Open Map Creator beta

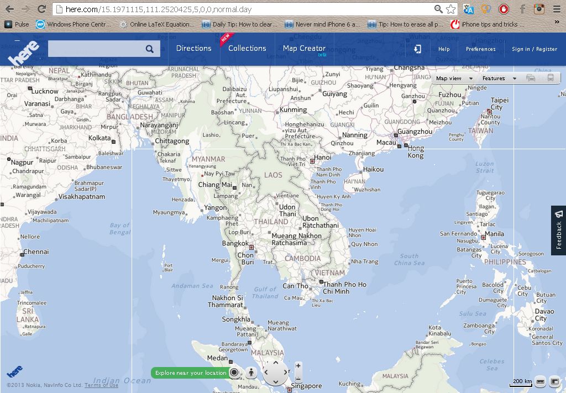(305, 48)
